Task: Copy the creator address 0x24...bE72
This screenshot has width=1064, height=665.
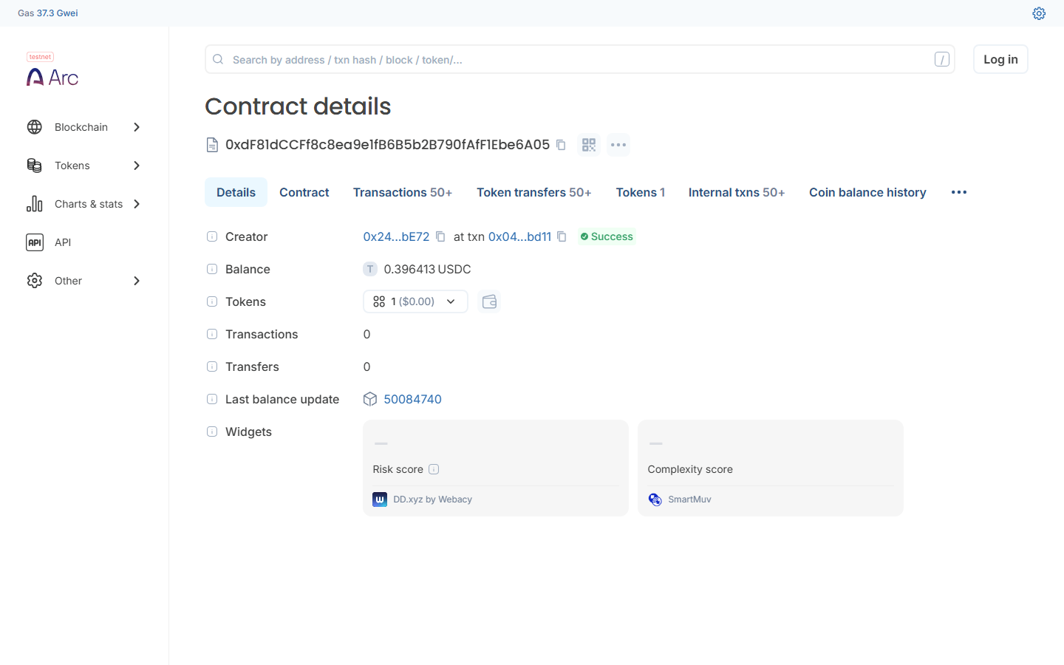Action: coord(440,236)
